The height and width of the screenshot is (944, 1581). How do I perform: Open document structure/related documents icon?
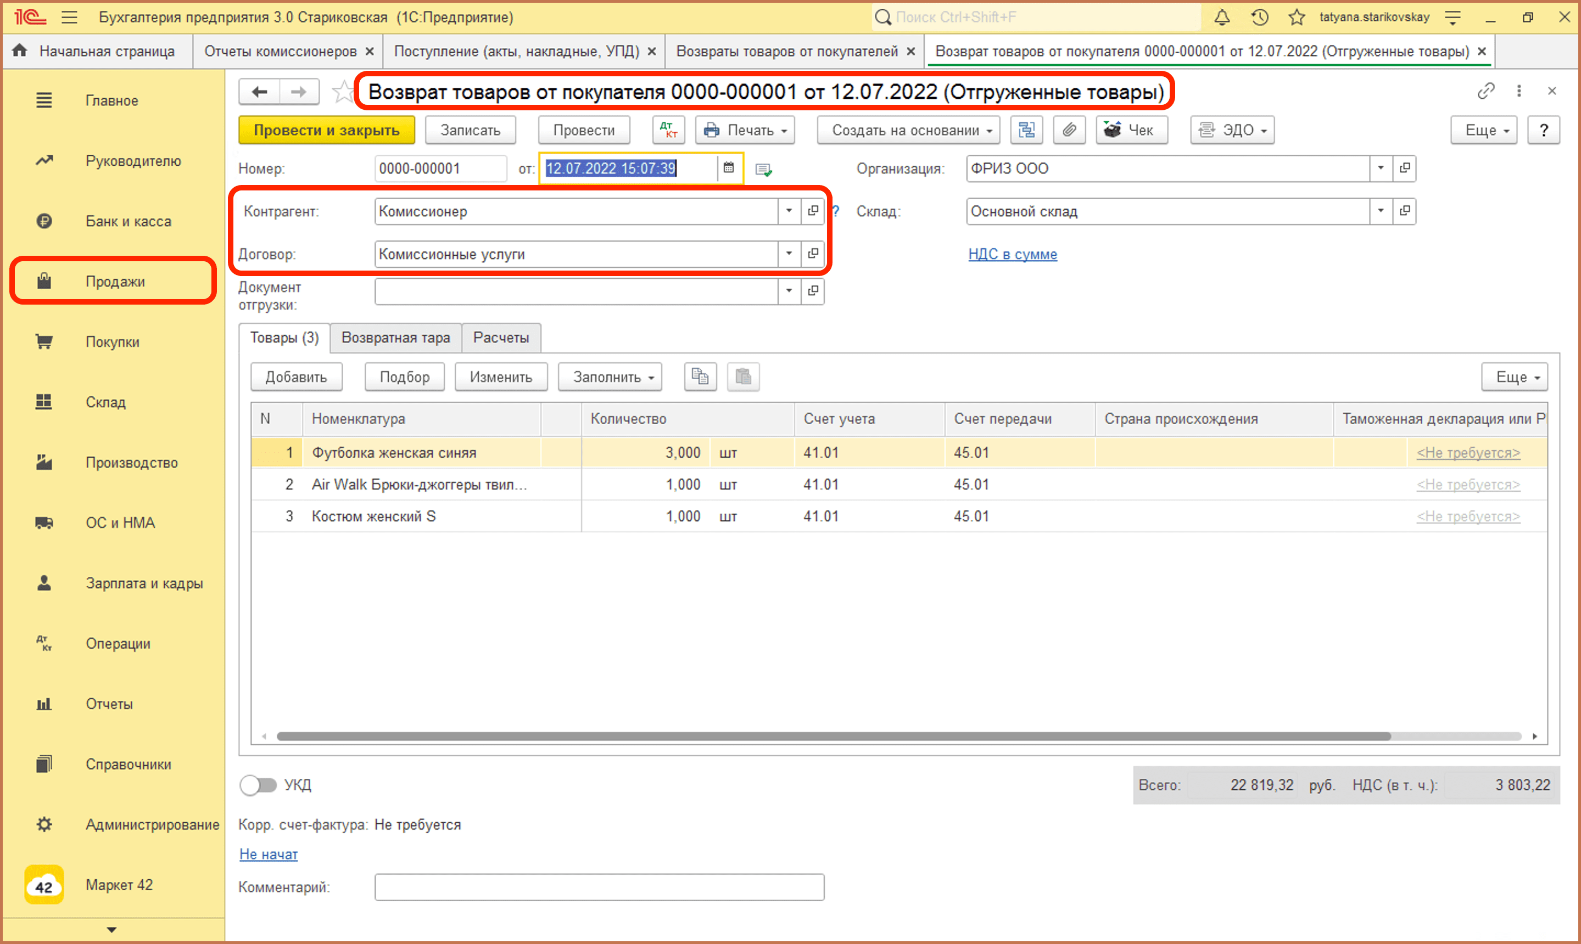click(x=1026, y=131)
